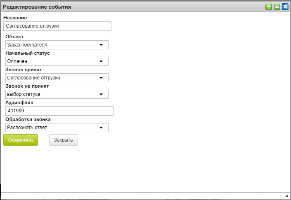The image size is (291, 200).
Task: Click the green minimize icon in title bar
Action: click(269, 7)
